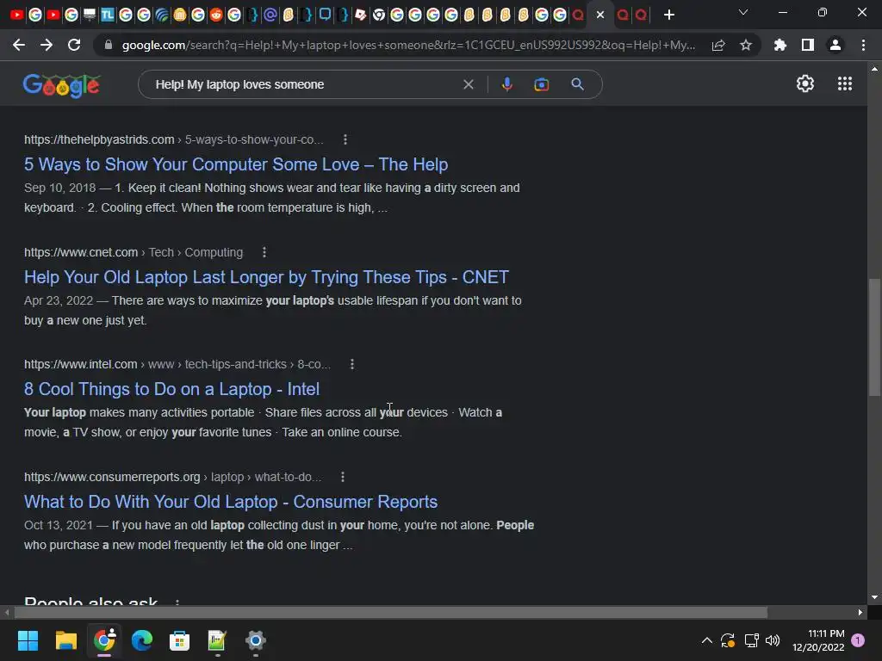Open Settings gear app in taskbar
Image resolution: width=882 pixels, height=661 pixels.
pos(255,640)
